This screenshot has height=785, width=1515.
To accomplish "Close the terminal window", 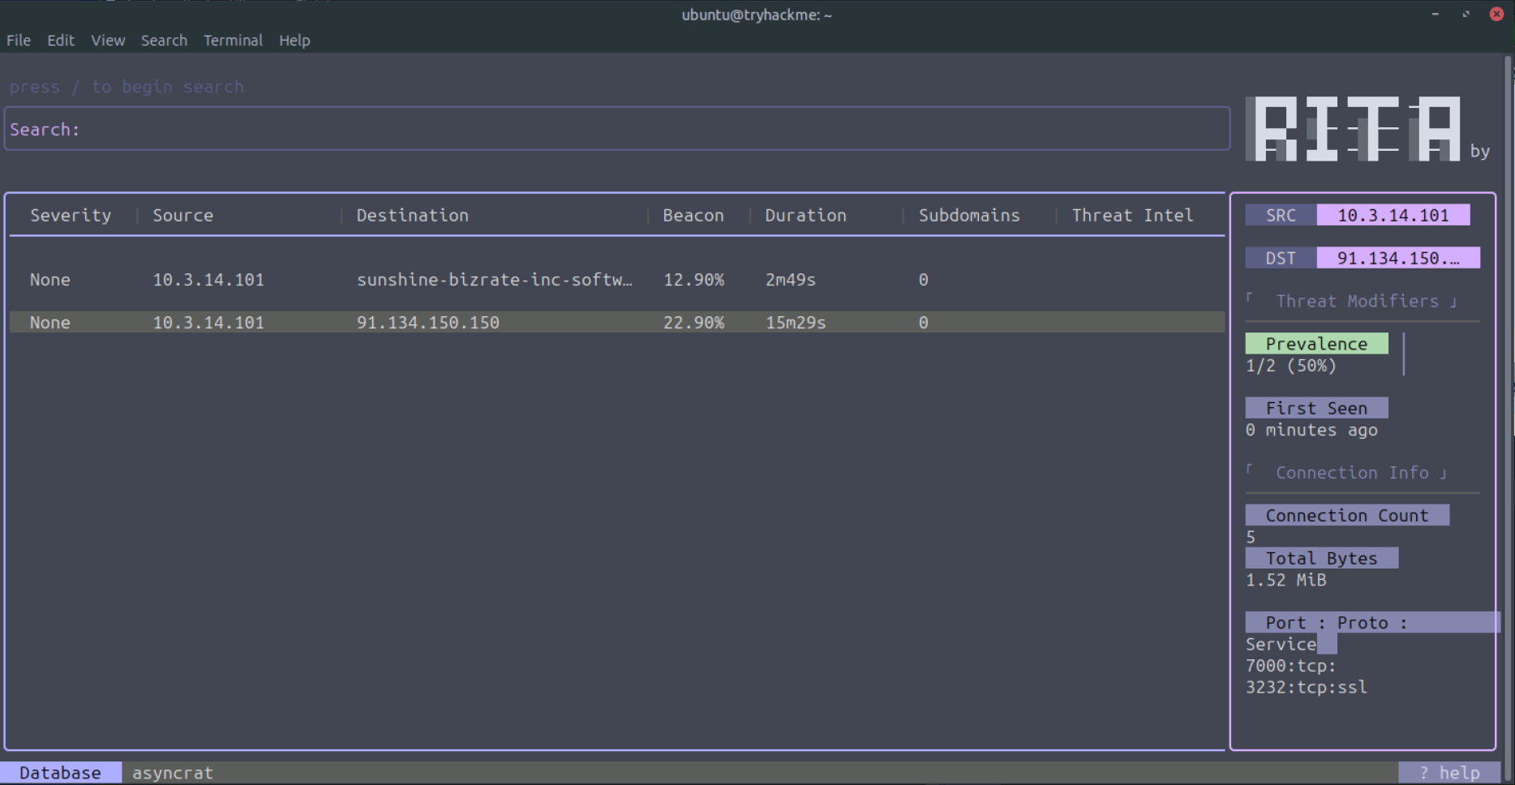I will [x=1497, y=14].
